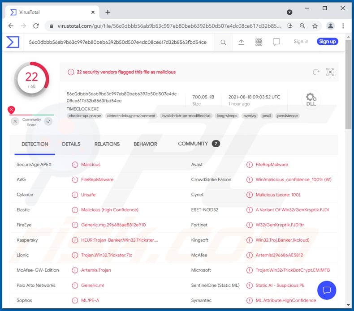
Task: Click the ESET-NOD32 GenKryptik.FJDI detection
Action: click(292, 210)
